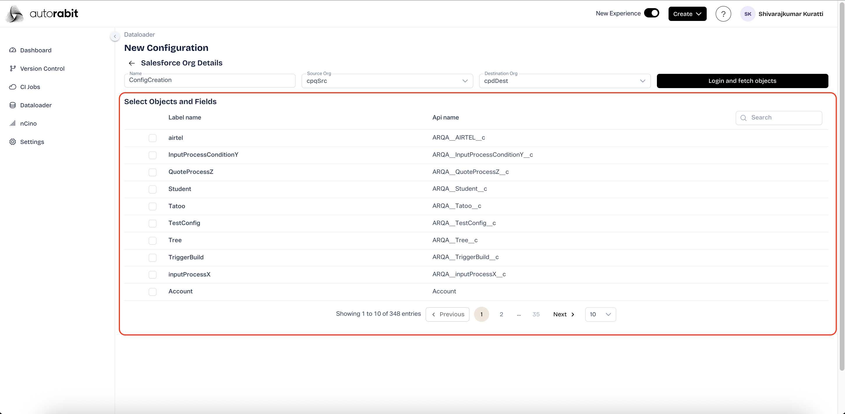845x414 pixels.
Task: Turn off the New Experience toggle
Action: [651, 13]
